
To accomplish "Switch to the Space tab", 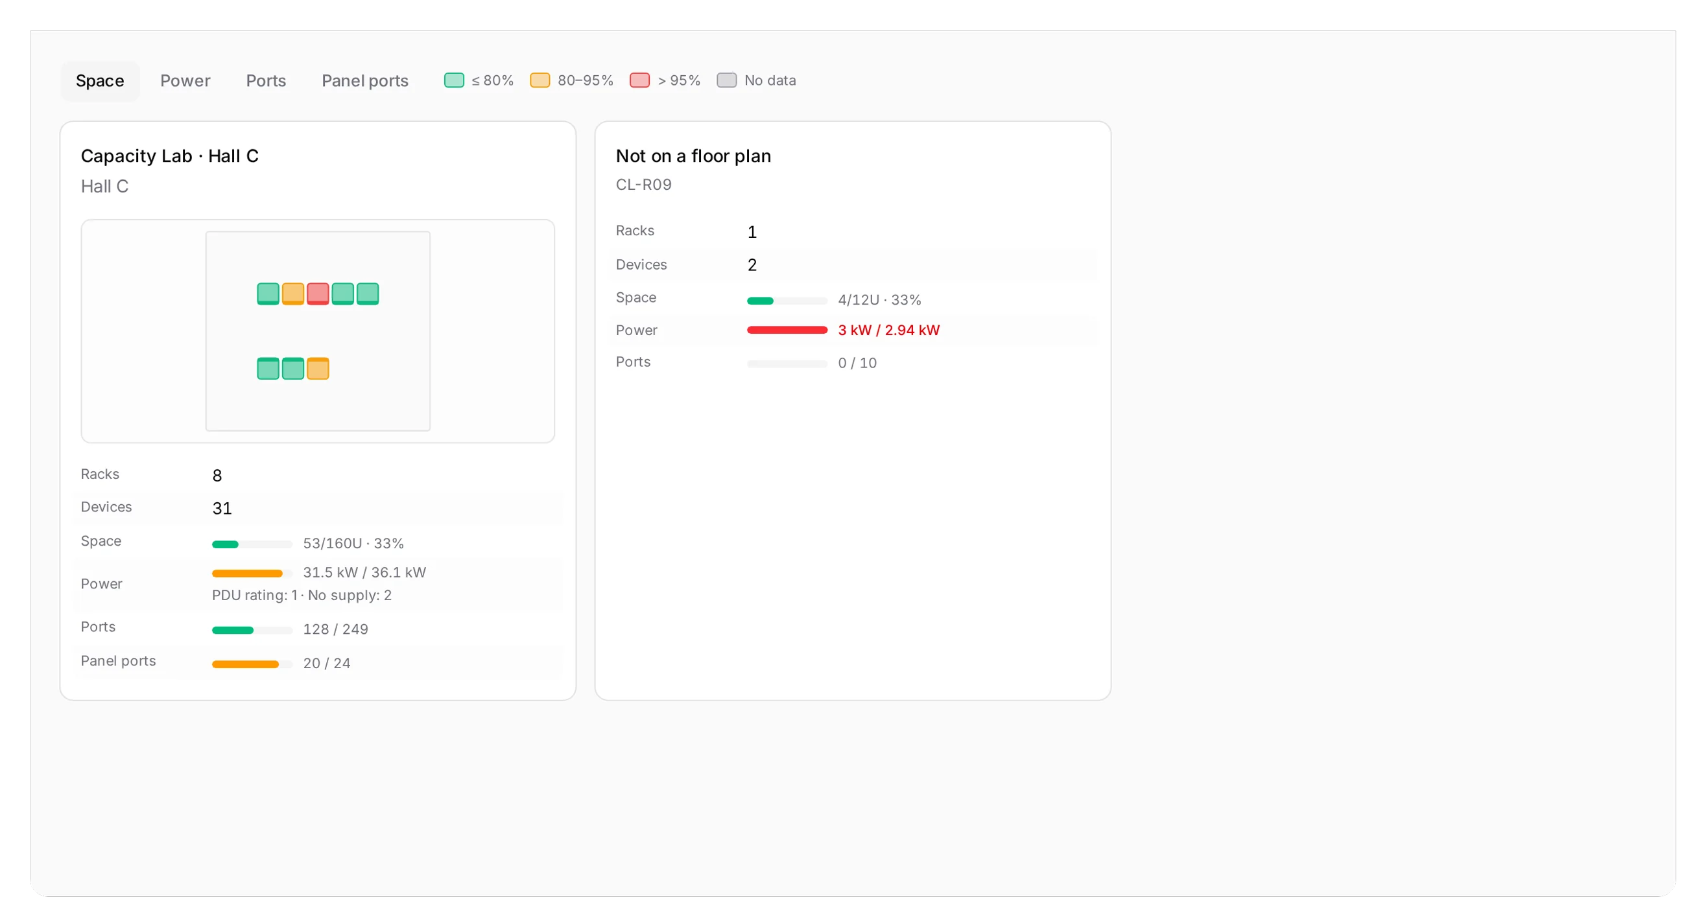I will [99, 80].
